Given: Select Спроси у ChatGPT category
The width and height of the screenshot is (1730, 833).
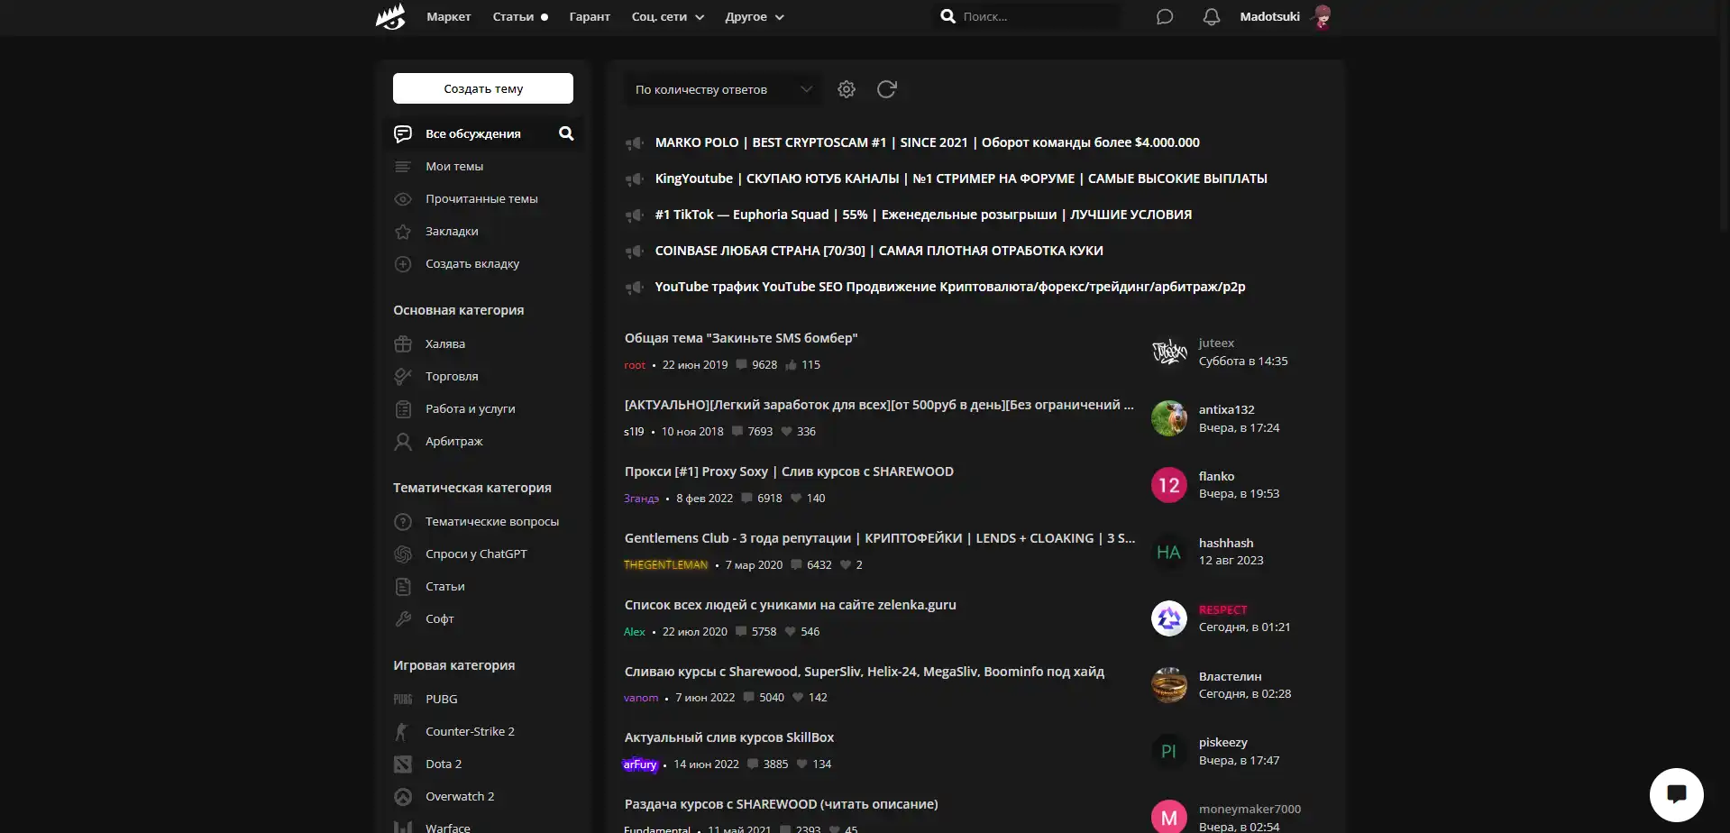Looking at the screenshot, I should pos(476,554).
